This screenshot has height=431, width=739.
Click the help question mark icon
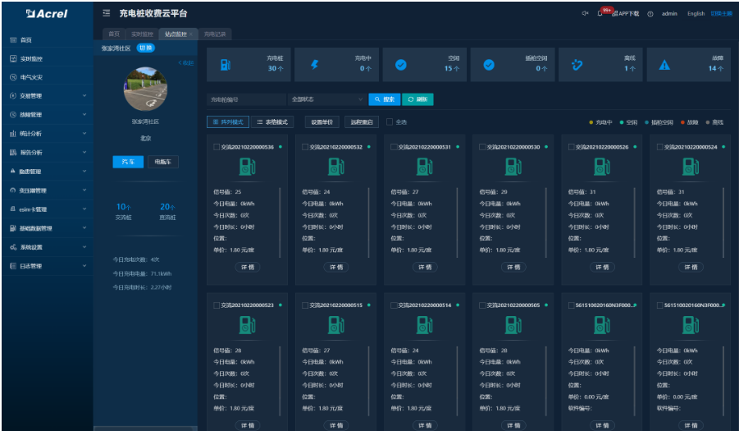tap(650, 14)
